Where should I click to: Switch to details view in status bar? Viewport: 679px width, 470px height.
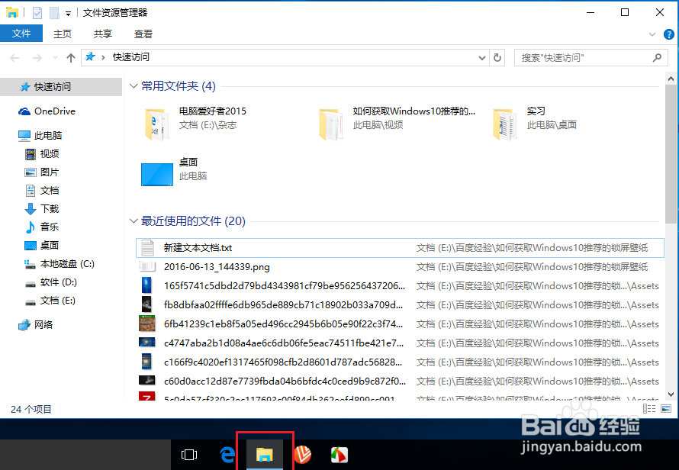click(x=648, y=409)
